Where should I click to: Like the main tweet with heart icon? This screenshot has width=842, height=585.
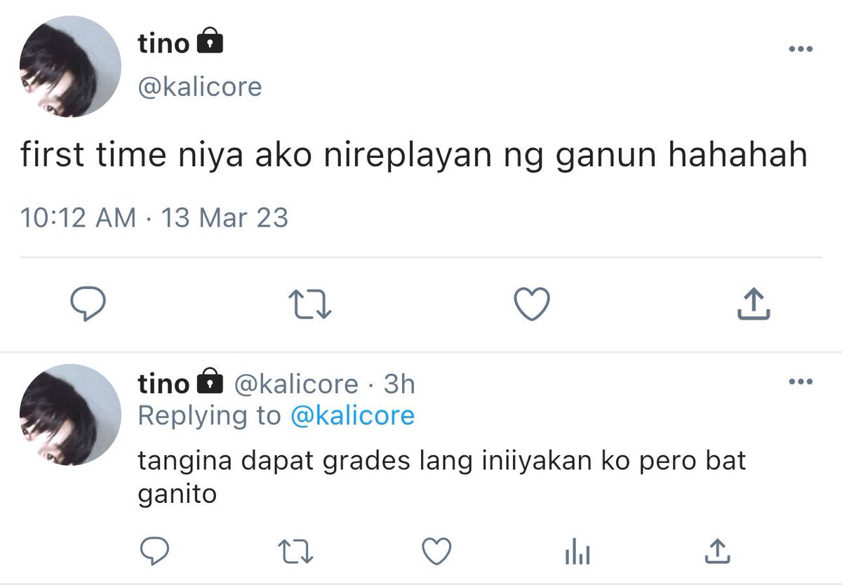(x=532, y=304)
